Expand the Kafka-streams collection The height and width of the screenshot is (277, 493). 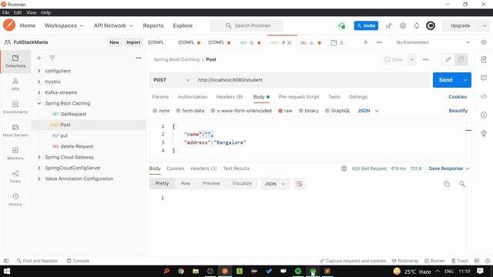pos(39,92)
